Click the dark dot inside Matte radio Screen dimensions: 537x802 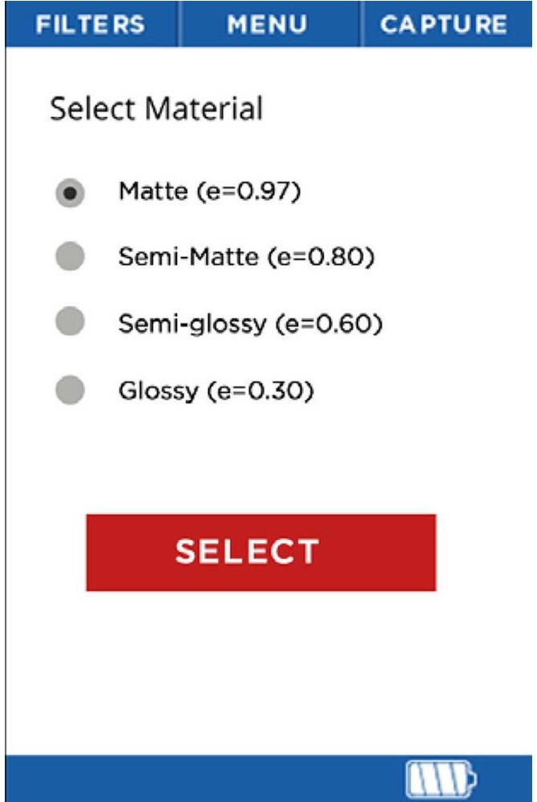pos(71,193)
